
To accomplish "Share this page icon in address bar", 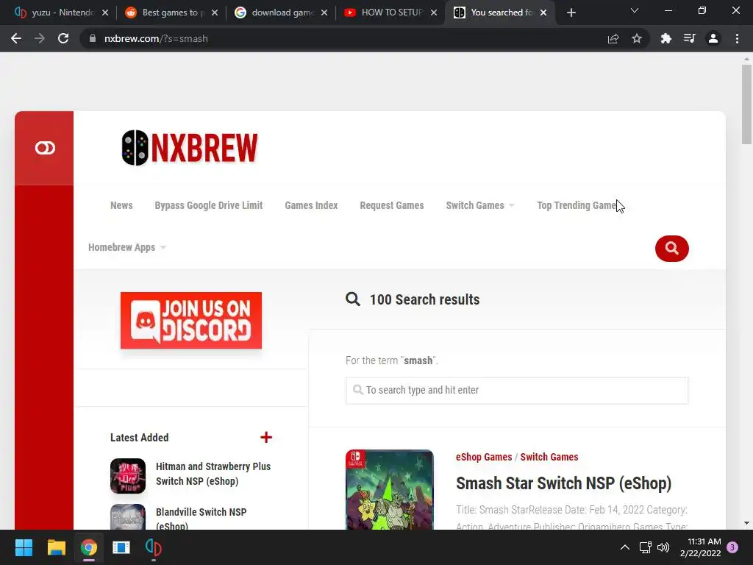I will coord(613,38).
